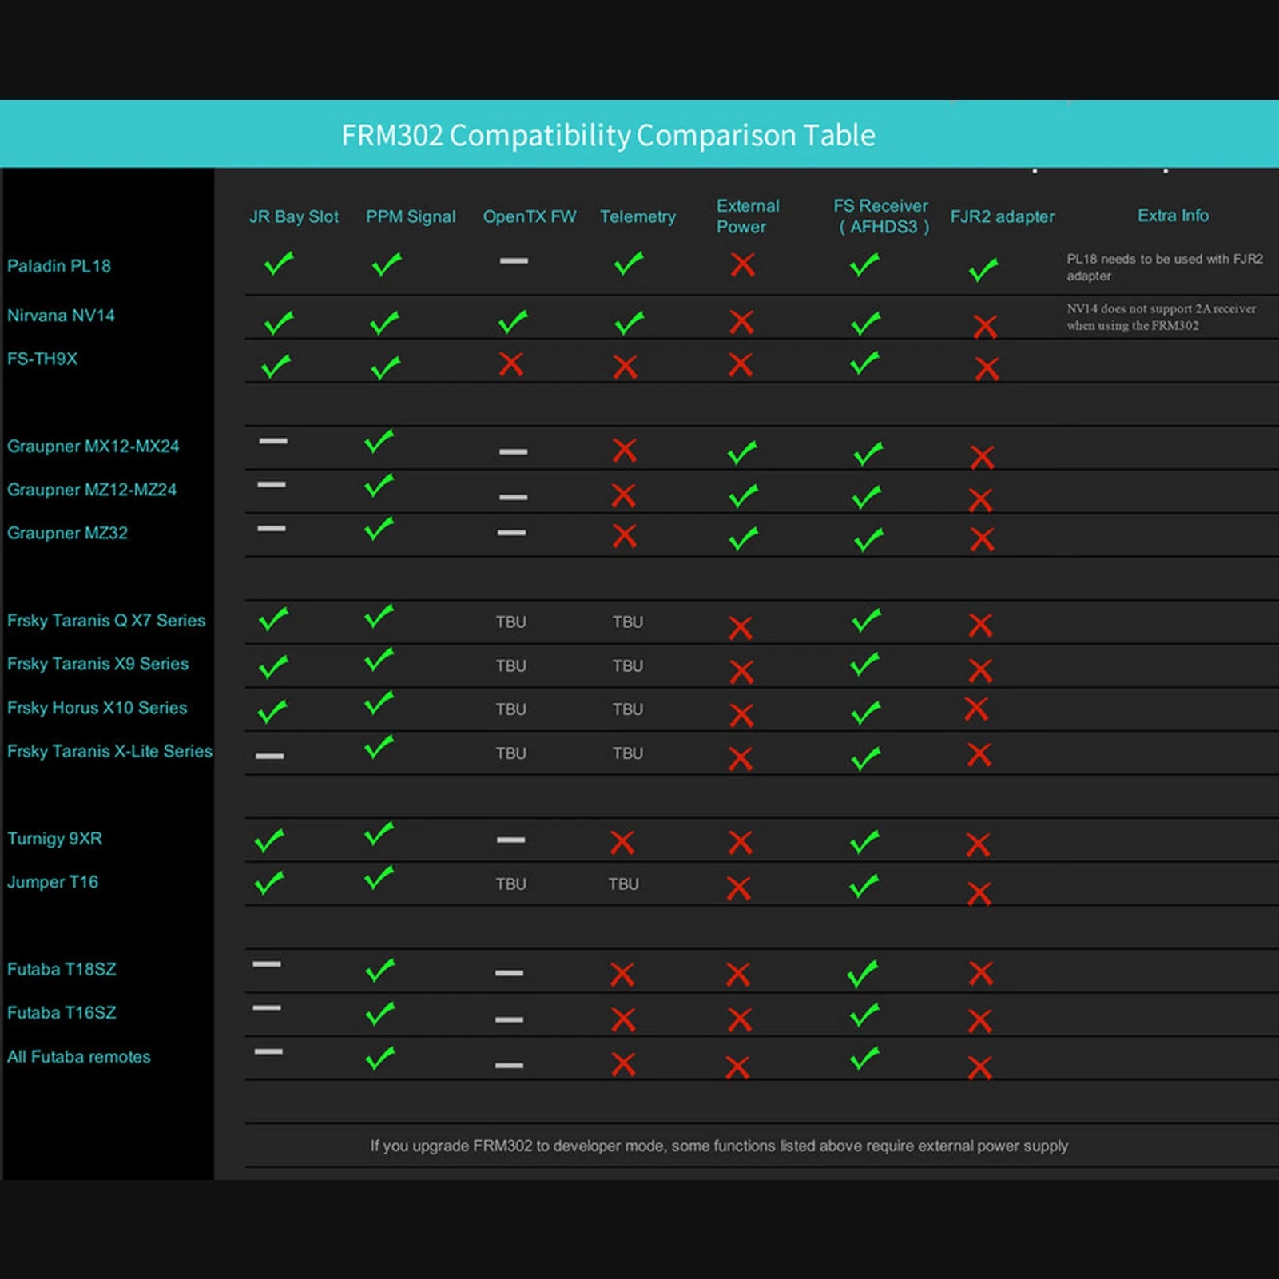Select the 'Frsky Horus X10 Series' row label
1279x1279 pixels.
(x=97, y=708)
